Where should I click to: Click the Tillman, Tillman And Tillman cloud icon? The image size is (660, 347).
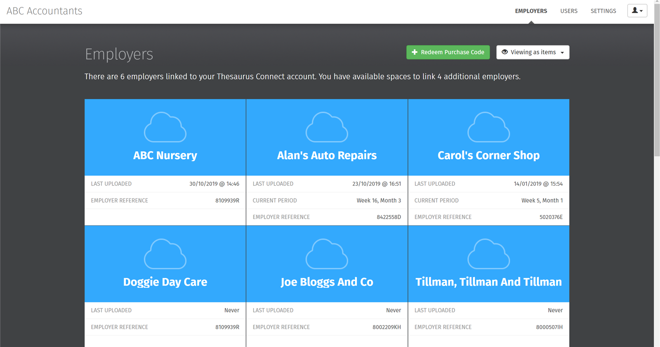tap(488, 254)
